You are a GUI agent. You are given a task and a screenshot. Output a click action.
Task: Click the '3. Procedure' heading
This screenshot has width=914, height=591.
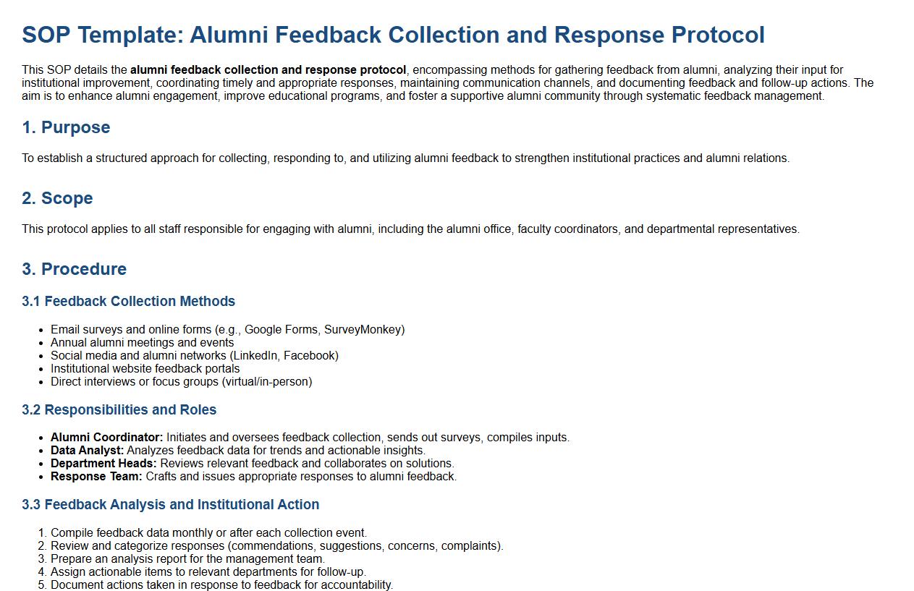pyautogui.click(x=74, y=269)
